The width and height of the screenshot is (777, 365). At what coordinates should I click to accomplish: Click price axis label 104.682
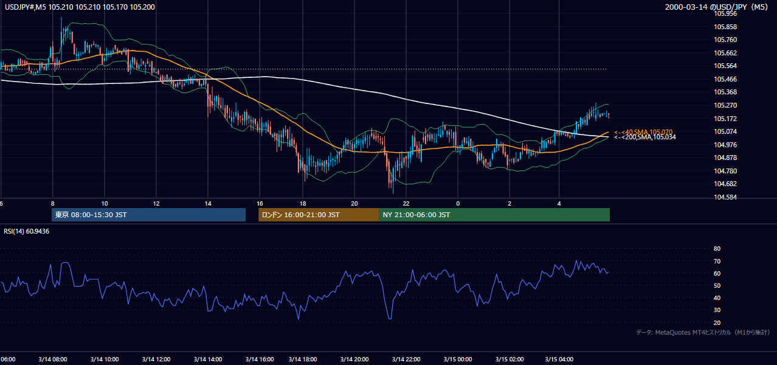click(726, 184)
